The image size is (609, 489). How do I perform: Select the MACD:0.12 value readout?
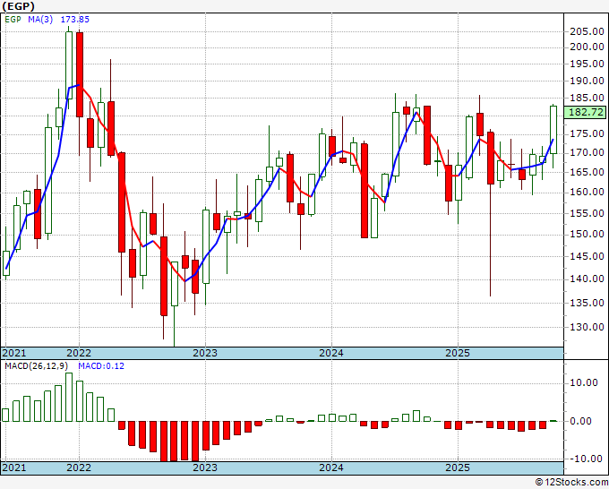coord(101,366)
